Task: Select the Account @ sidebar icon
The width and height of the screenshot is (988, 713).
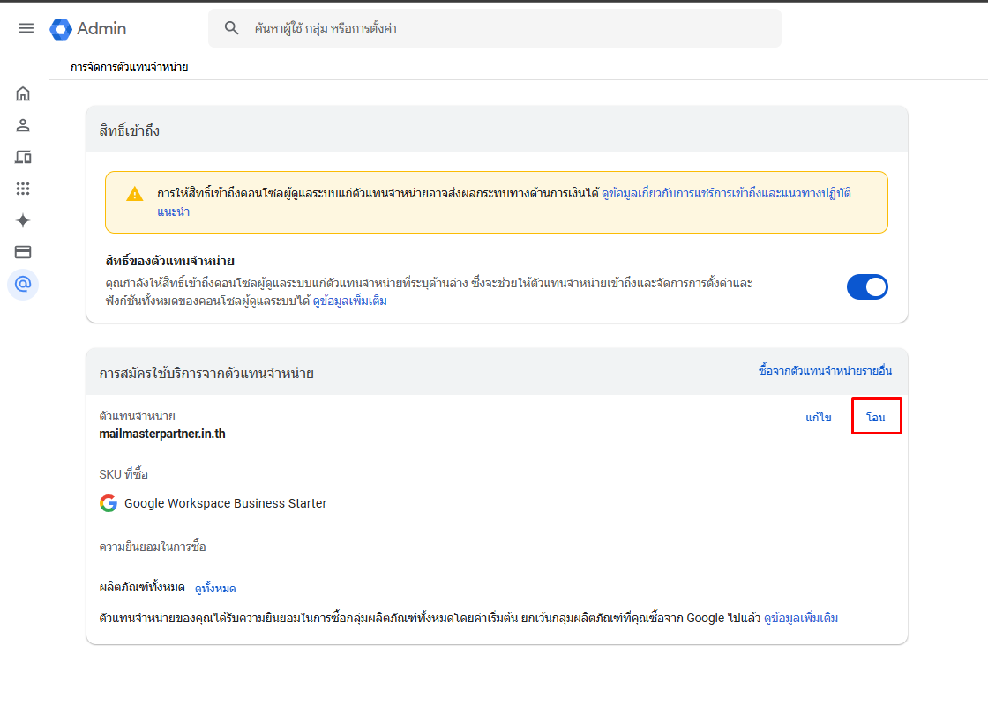Action: coord(23,284)
